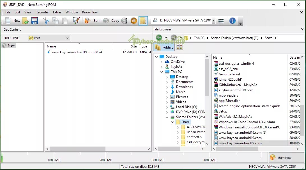This screenshot has width=306, height=170.
Task: Change the file view mode icon
Action: coord(180,47)
